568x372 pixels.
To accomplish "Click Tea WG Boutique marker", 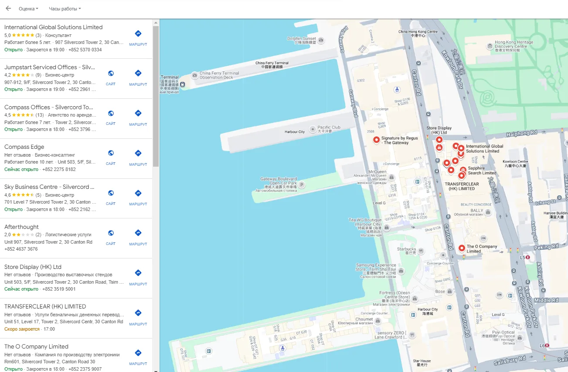I will (387, 227).
